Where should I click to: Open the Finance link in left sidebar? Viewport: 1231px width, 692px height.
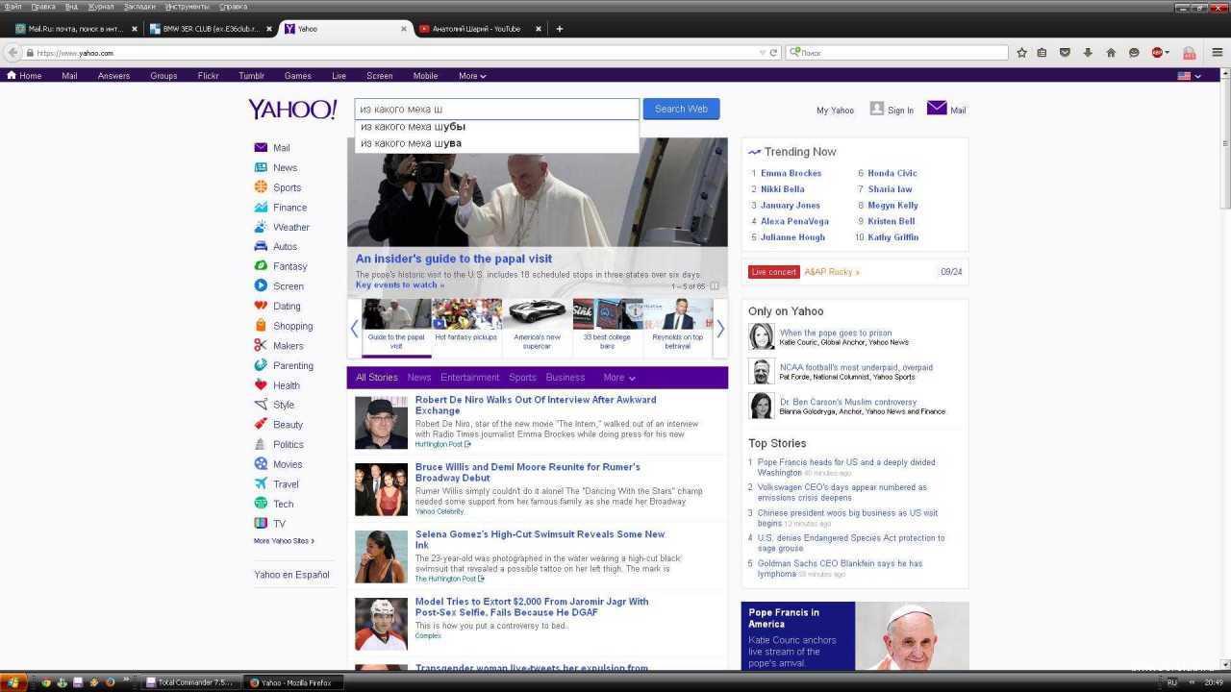[x=289, y=208]
